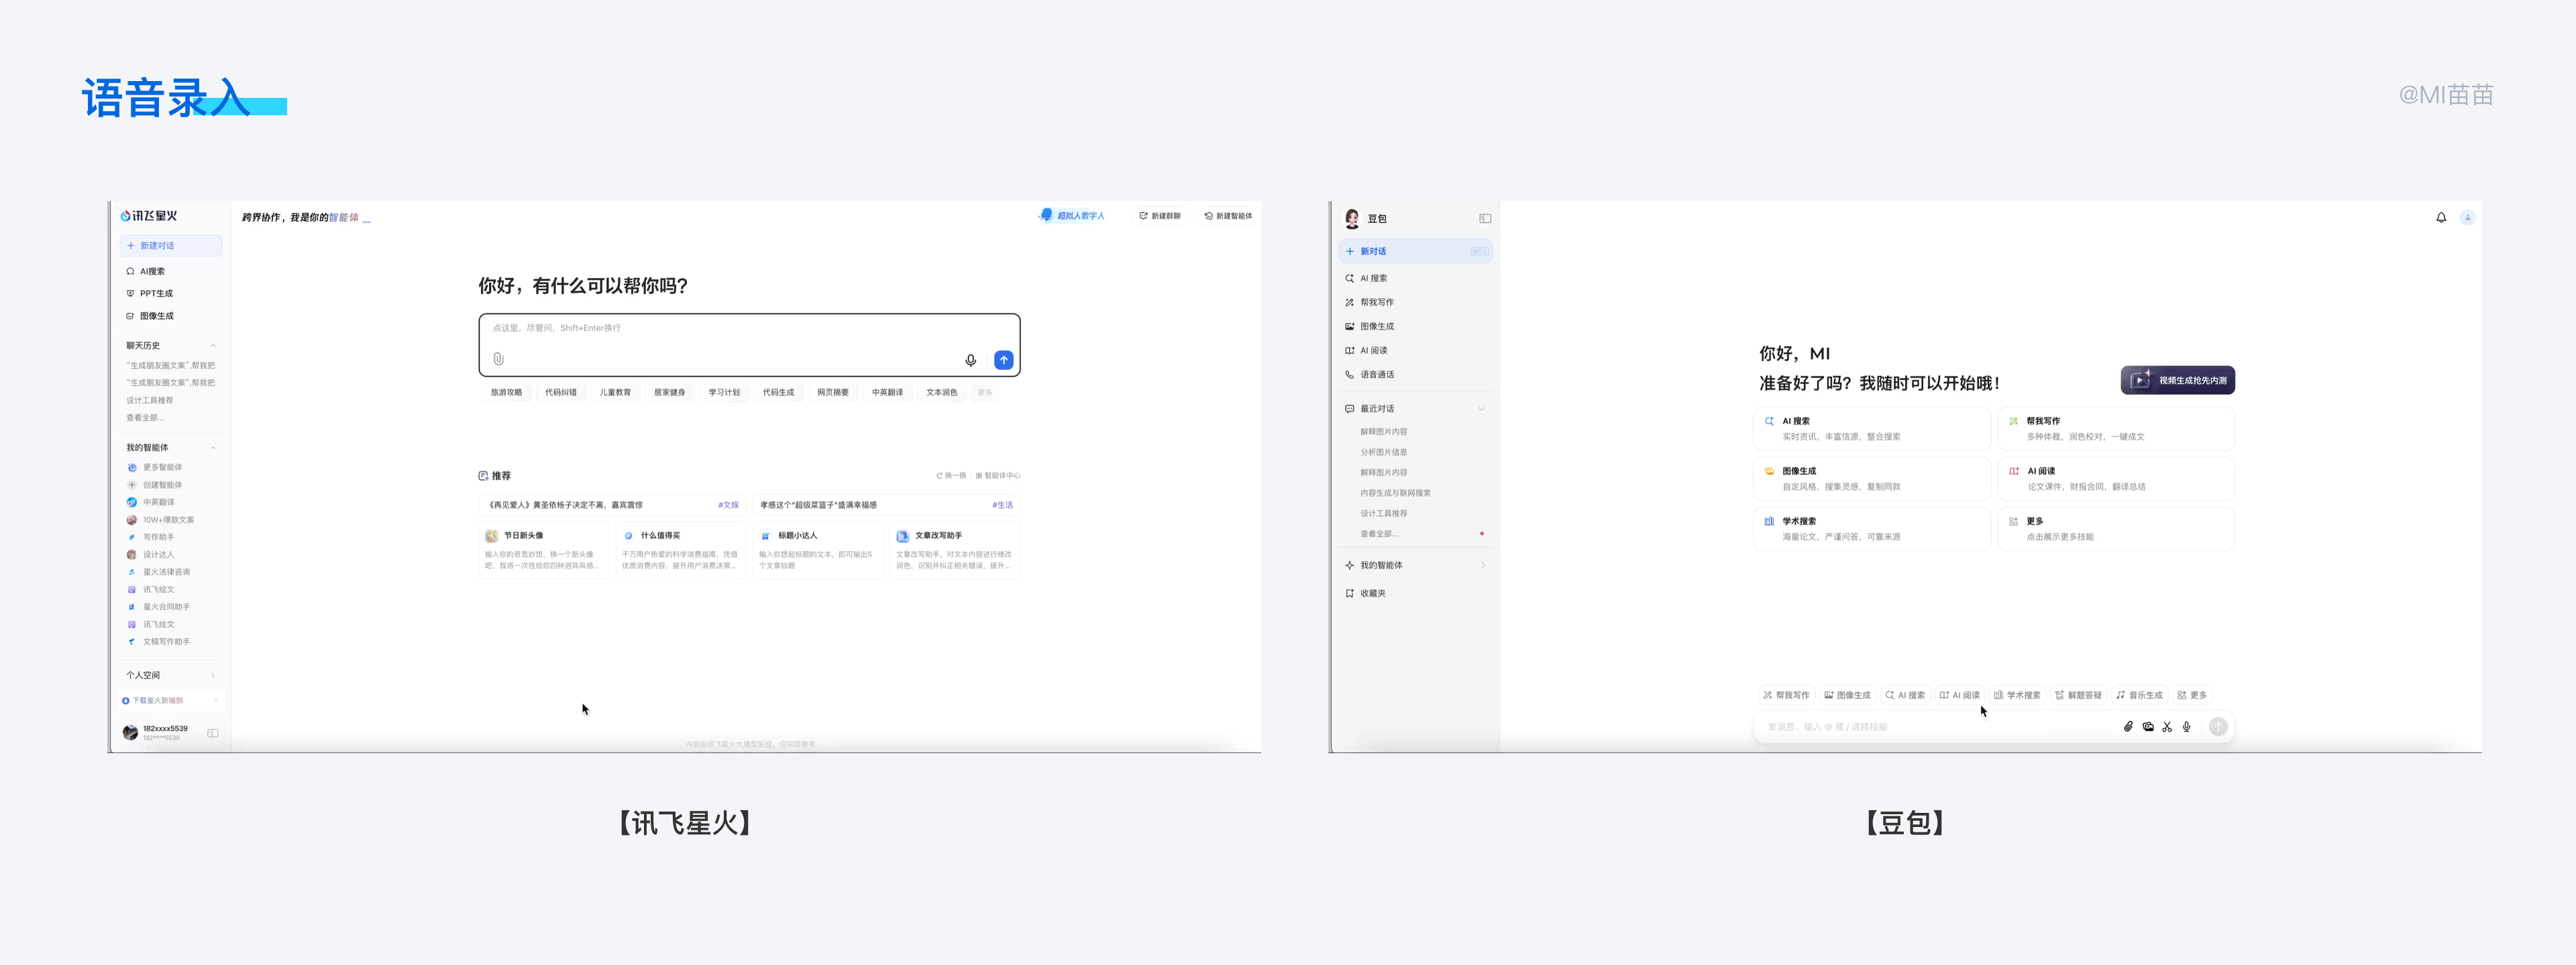Open the 182xxxx5539 account avatar in 讯飞星火
Image resolution: width=2576 pixels, height=965 pixels.
click(x=130, y=732)
